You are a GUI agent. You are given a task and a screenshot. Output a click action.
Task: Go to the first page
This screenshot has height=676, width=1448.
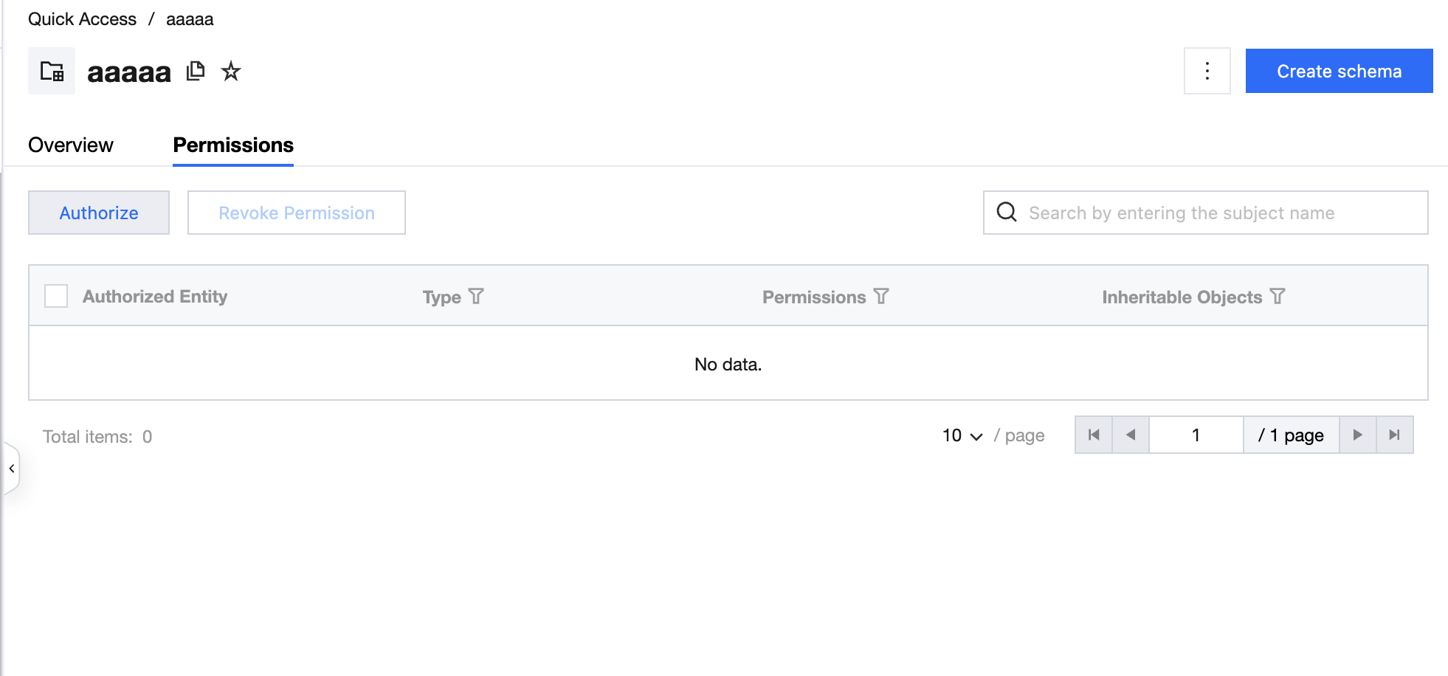pyautogui.click(x=1094, y=435)
